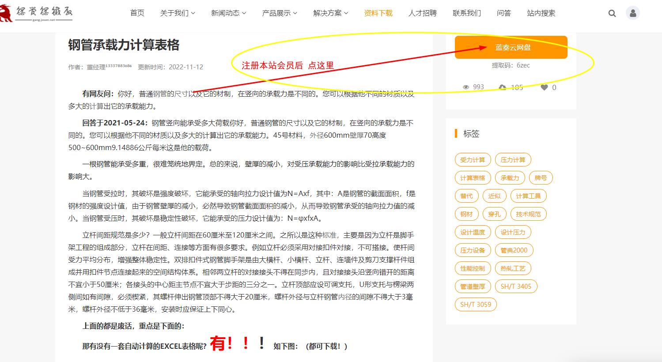This screenshot has height=362, width=662.
Task: Expand the 产品展示 dropdown menu
Action: point(280,13)
